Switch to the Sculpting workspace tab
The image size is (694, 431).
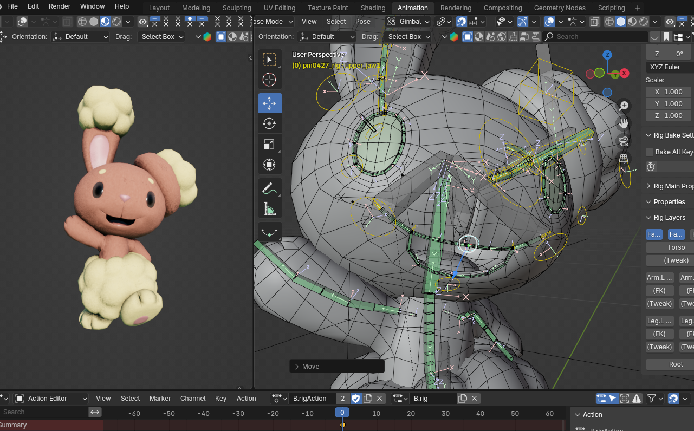pos(237,8)
